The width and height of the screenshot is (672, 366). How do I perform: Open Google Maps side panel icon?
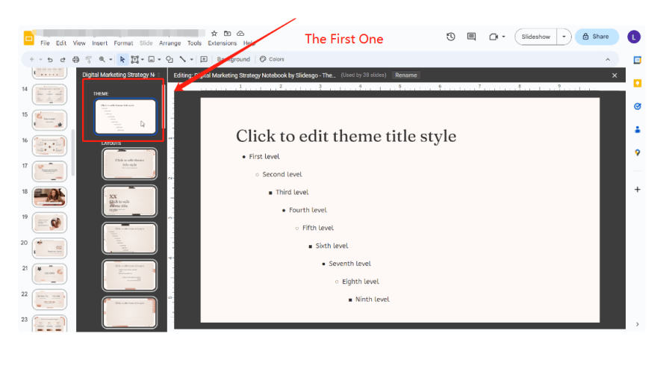[x=638, y=152]
